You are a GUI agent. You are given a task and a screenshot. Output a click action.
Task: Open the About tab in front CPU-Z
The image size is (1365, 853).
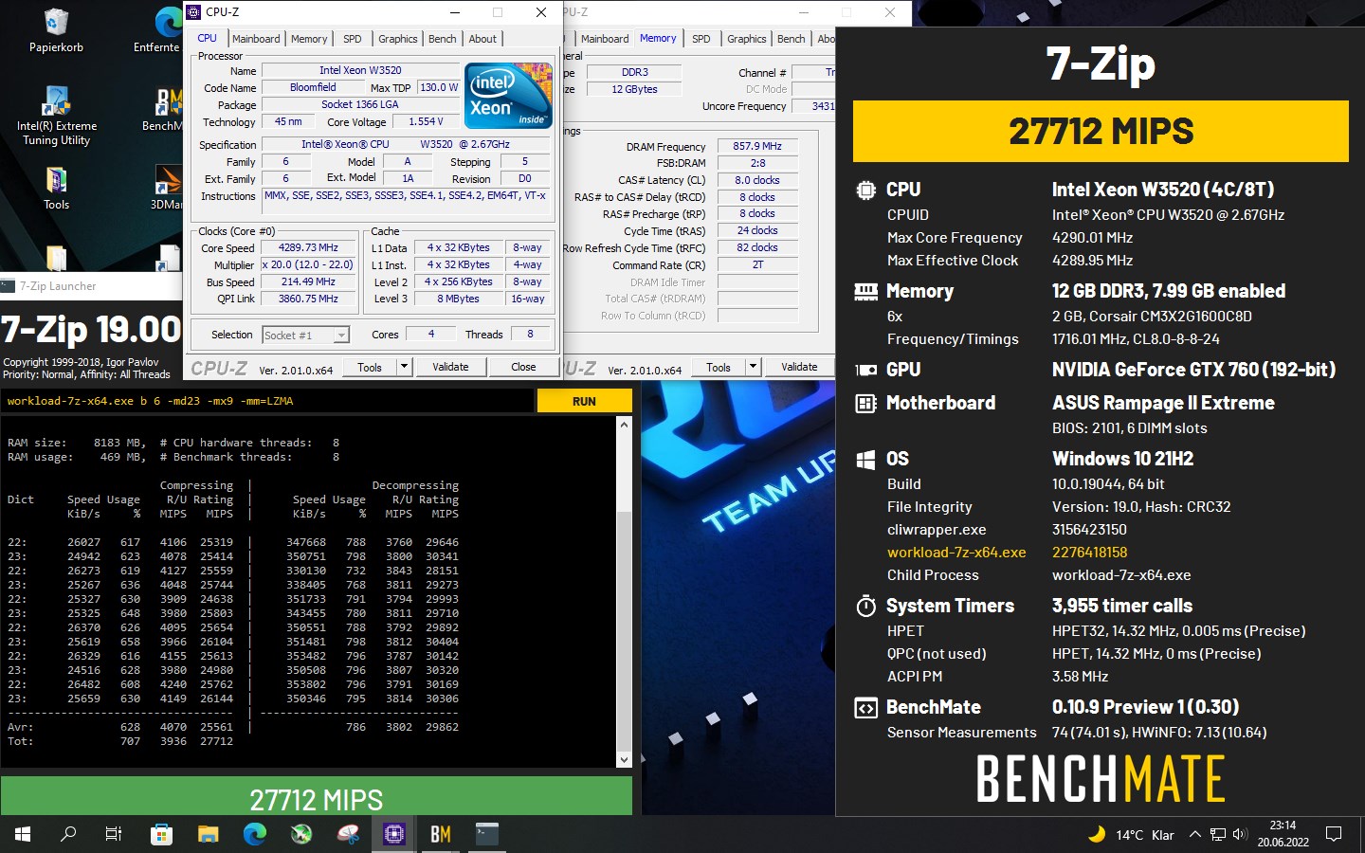click(x=482, y=39)
